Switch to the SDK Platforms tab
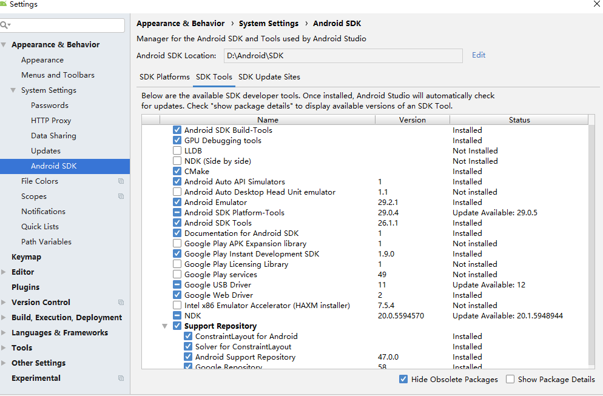The width and height of the screenshot is (603, 396). pos(164,77)
